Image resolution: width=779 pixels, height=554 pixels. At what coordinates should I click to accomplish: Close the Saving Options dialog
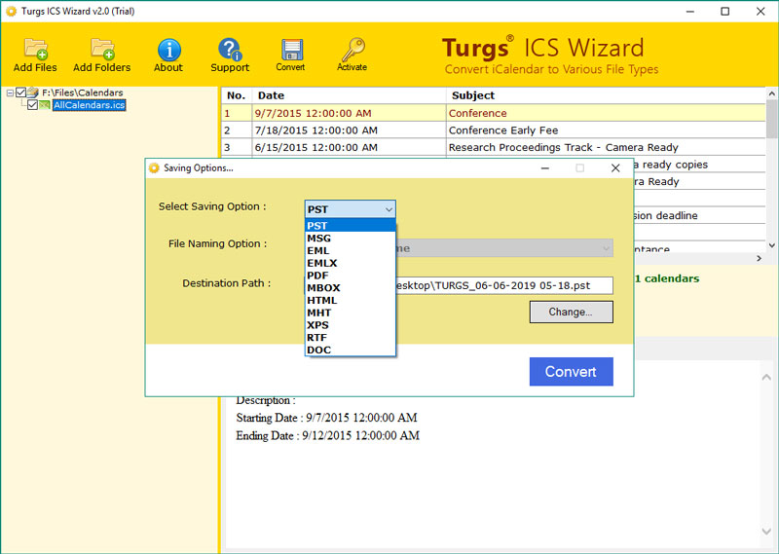click(x=615, y=167)
